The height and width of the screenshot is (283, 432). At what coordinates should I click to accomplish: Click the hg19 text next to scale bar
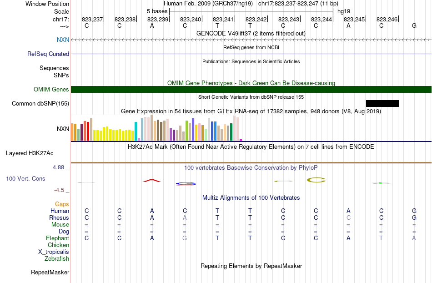[344, 11]
